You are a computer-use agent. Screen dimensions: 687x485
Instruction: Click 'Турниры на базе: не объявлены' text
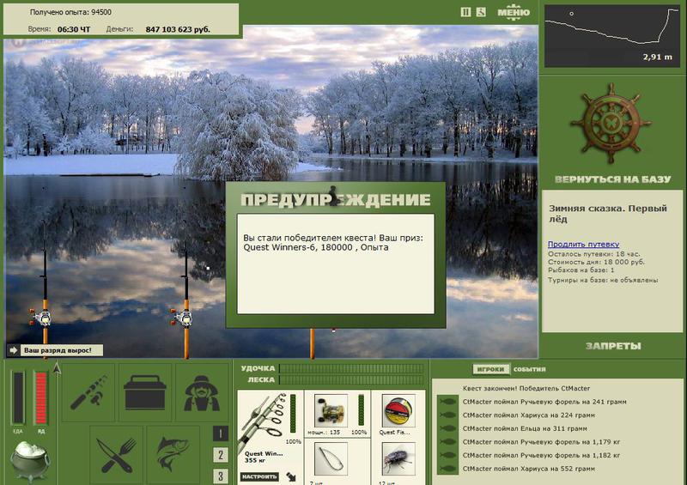pos(603,280)
